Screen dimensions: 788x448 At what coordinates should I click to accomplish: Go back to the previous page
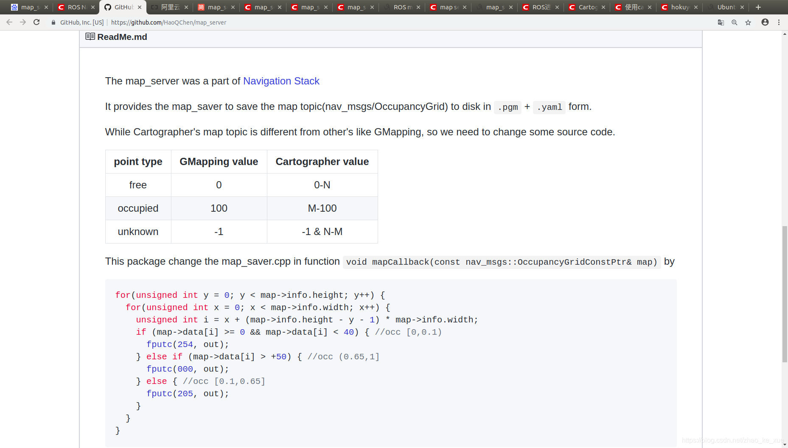pyautogui.click(x=9, y=22)
